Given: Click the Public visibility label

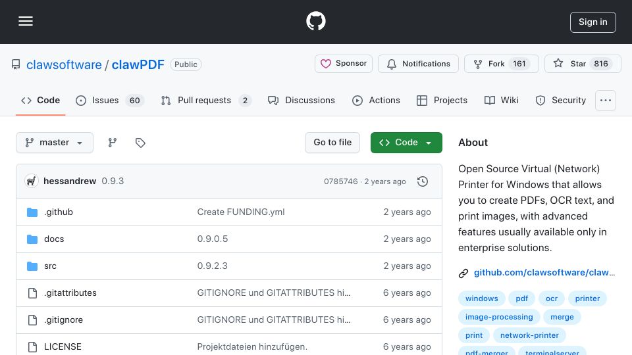Looking at the screenshot, I should tap(186, 64).
